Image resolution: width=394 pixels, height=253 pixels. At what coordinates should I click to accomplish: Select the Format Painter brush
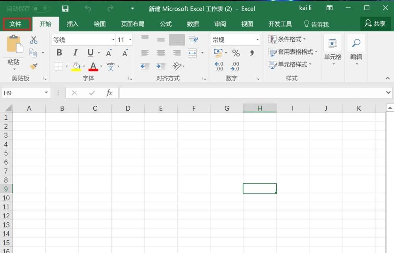click(34, 66)
